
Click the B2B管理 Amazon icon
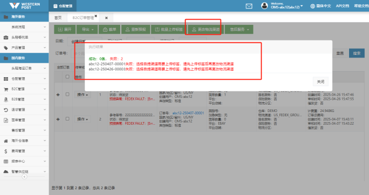click(x=6, y=99)
